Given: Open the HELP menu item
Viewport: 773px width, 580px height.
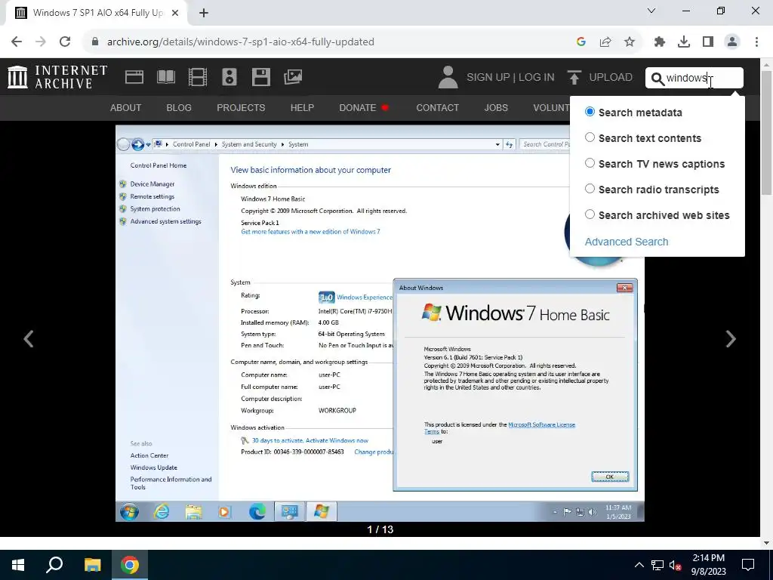Looking at the screenshot, I should [302, 107].
